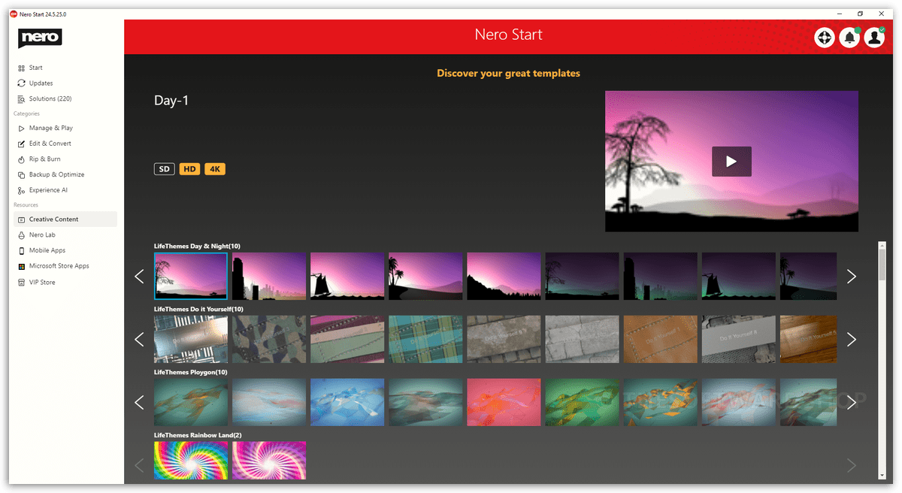Select the pink-sky palm tree thumbnail

pos(425,277)
